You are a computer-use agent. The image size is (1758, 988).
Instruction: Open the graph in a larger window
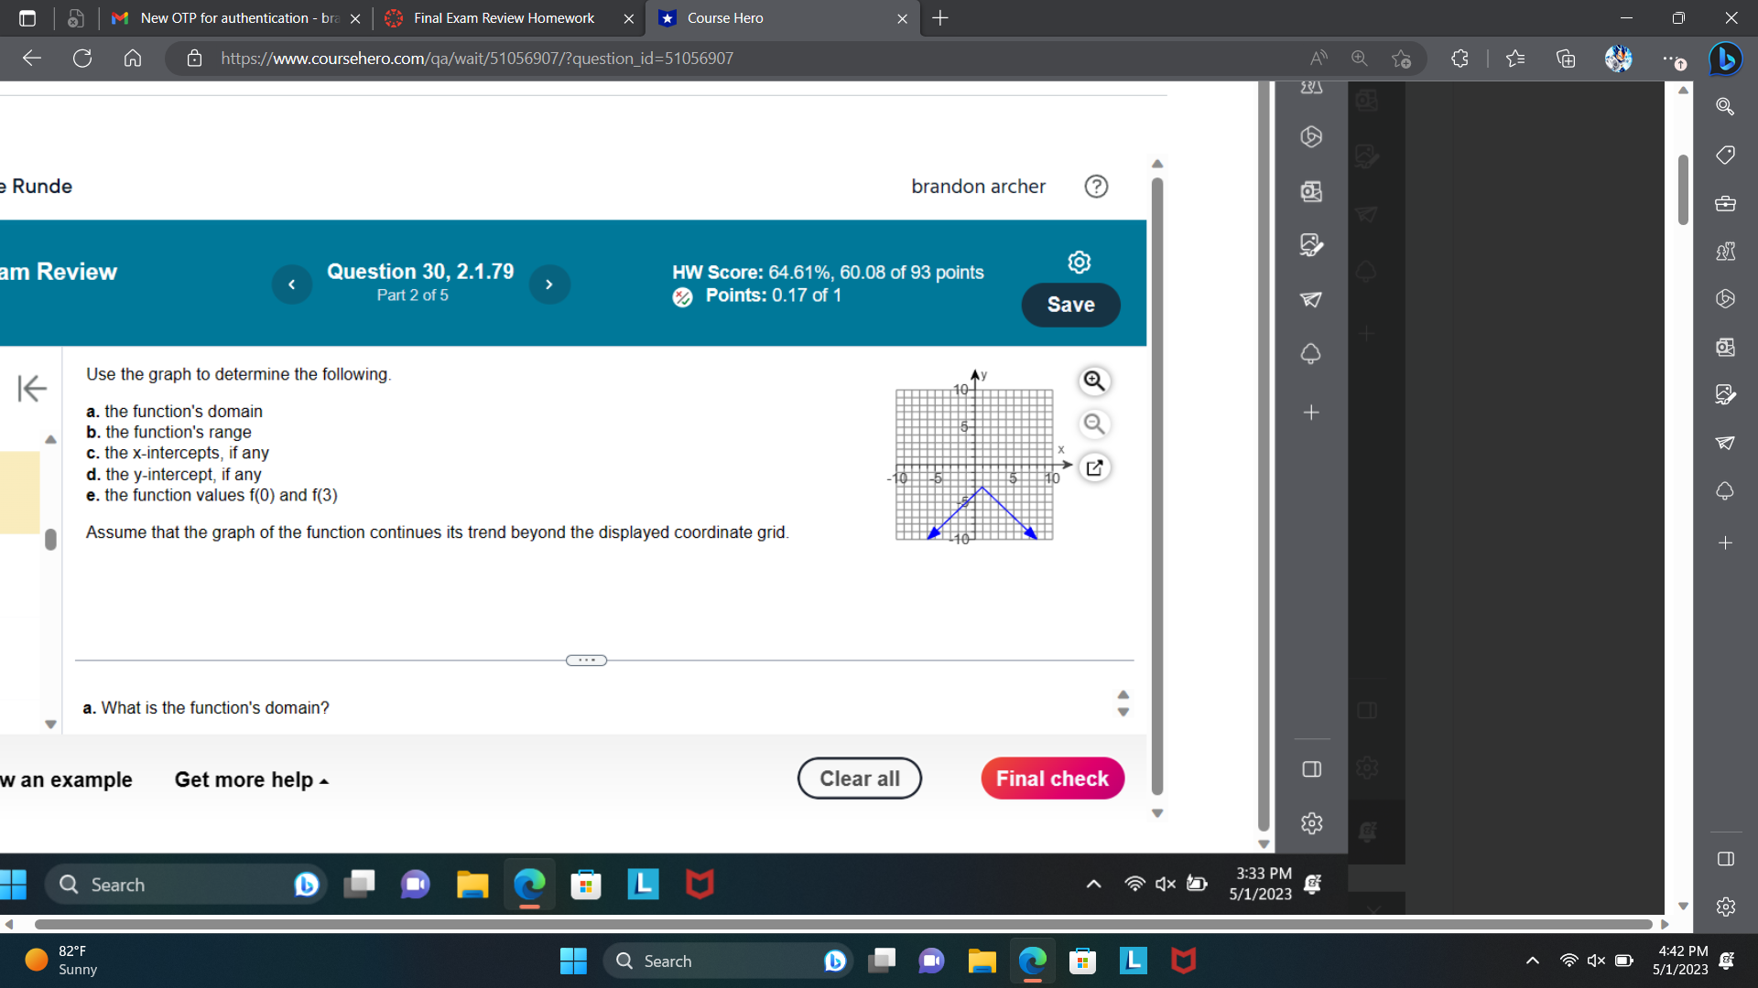point(1094,467)
